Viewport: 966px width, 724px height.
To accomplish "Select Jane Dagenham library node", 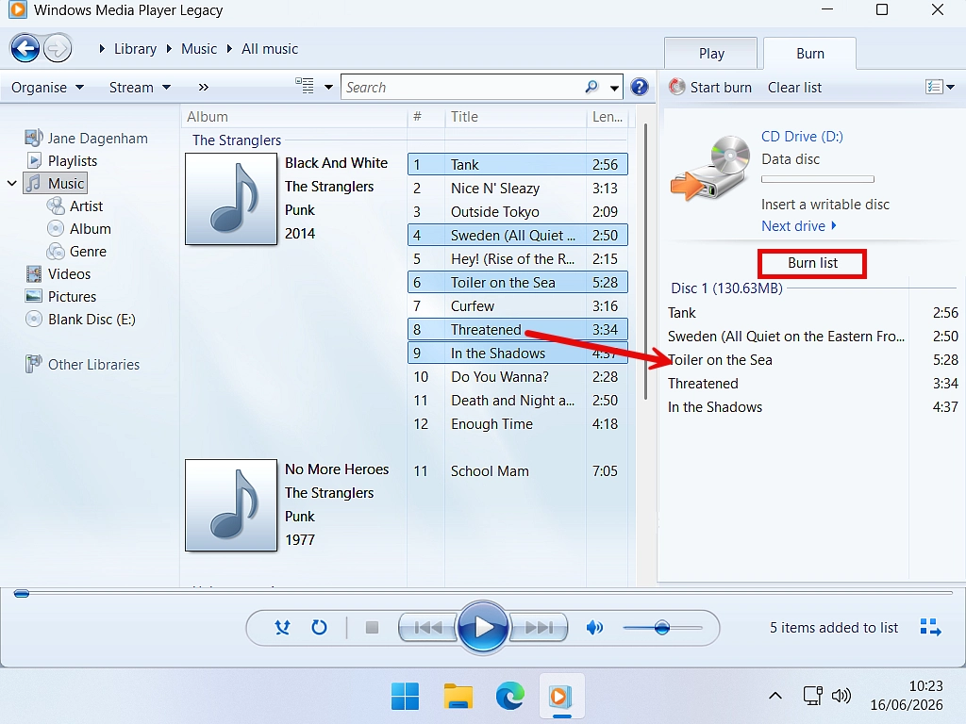I will [86, 138].
